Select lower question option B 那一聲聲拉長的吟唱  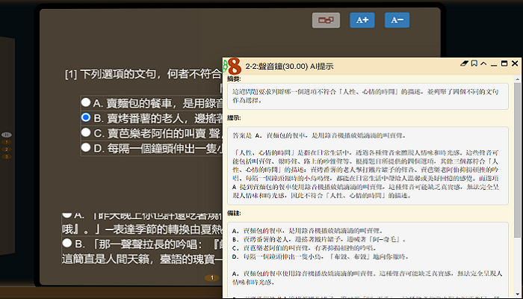coord(66,244)
